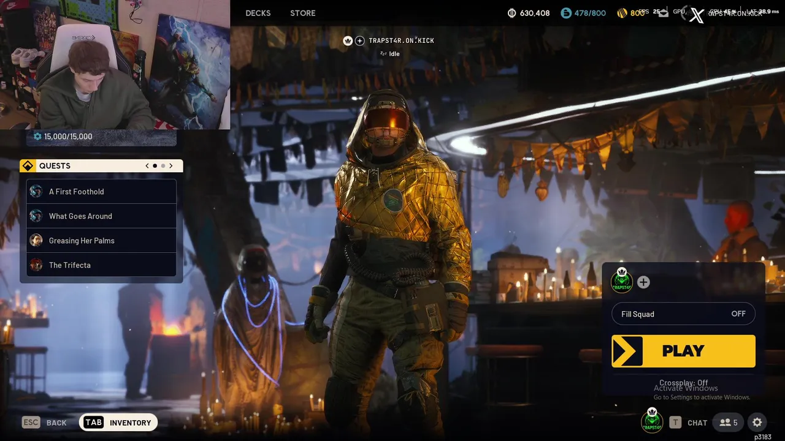
Task: Open the Greasing Her Palms quest
Action: point(102,241)
